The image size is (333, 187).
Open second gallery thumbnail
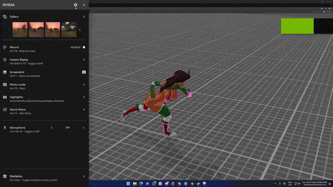36,30
